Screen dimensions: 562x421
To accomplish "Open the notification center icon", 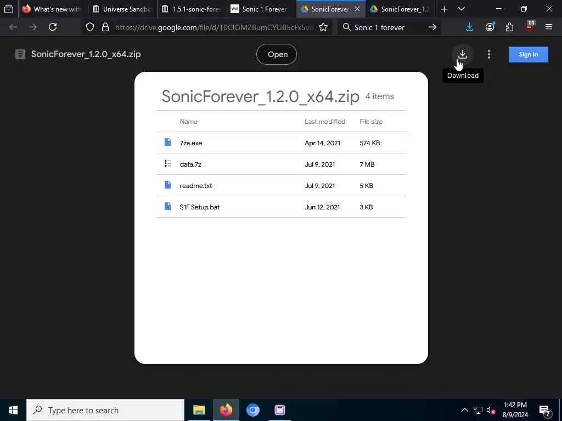I will coord(544,410).
